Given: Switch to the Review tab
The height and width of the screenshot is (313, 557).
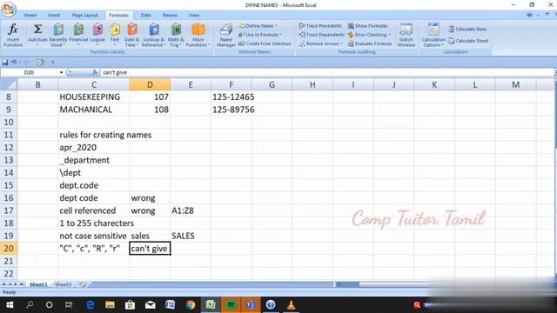Looking at the screenshot, I should pyautogui.click(x=170, y=16).
